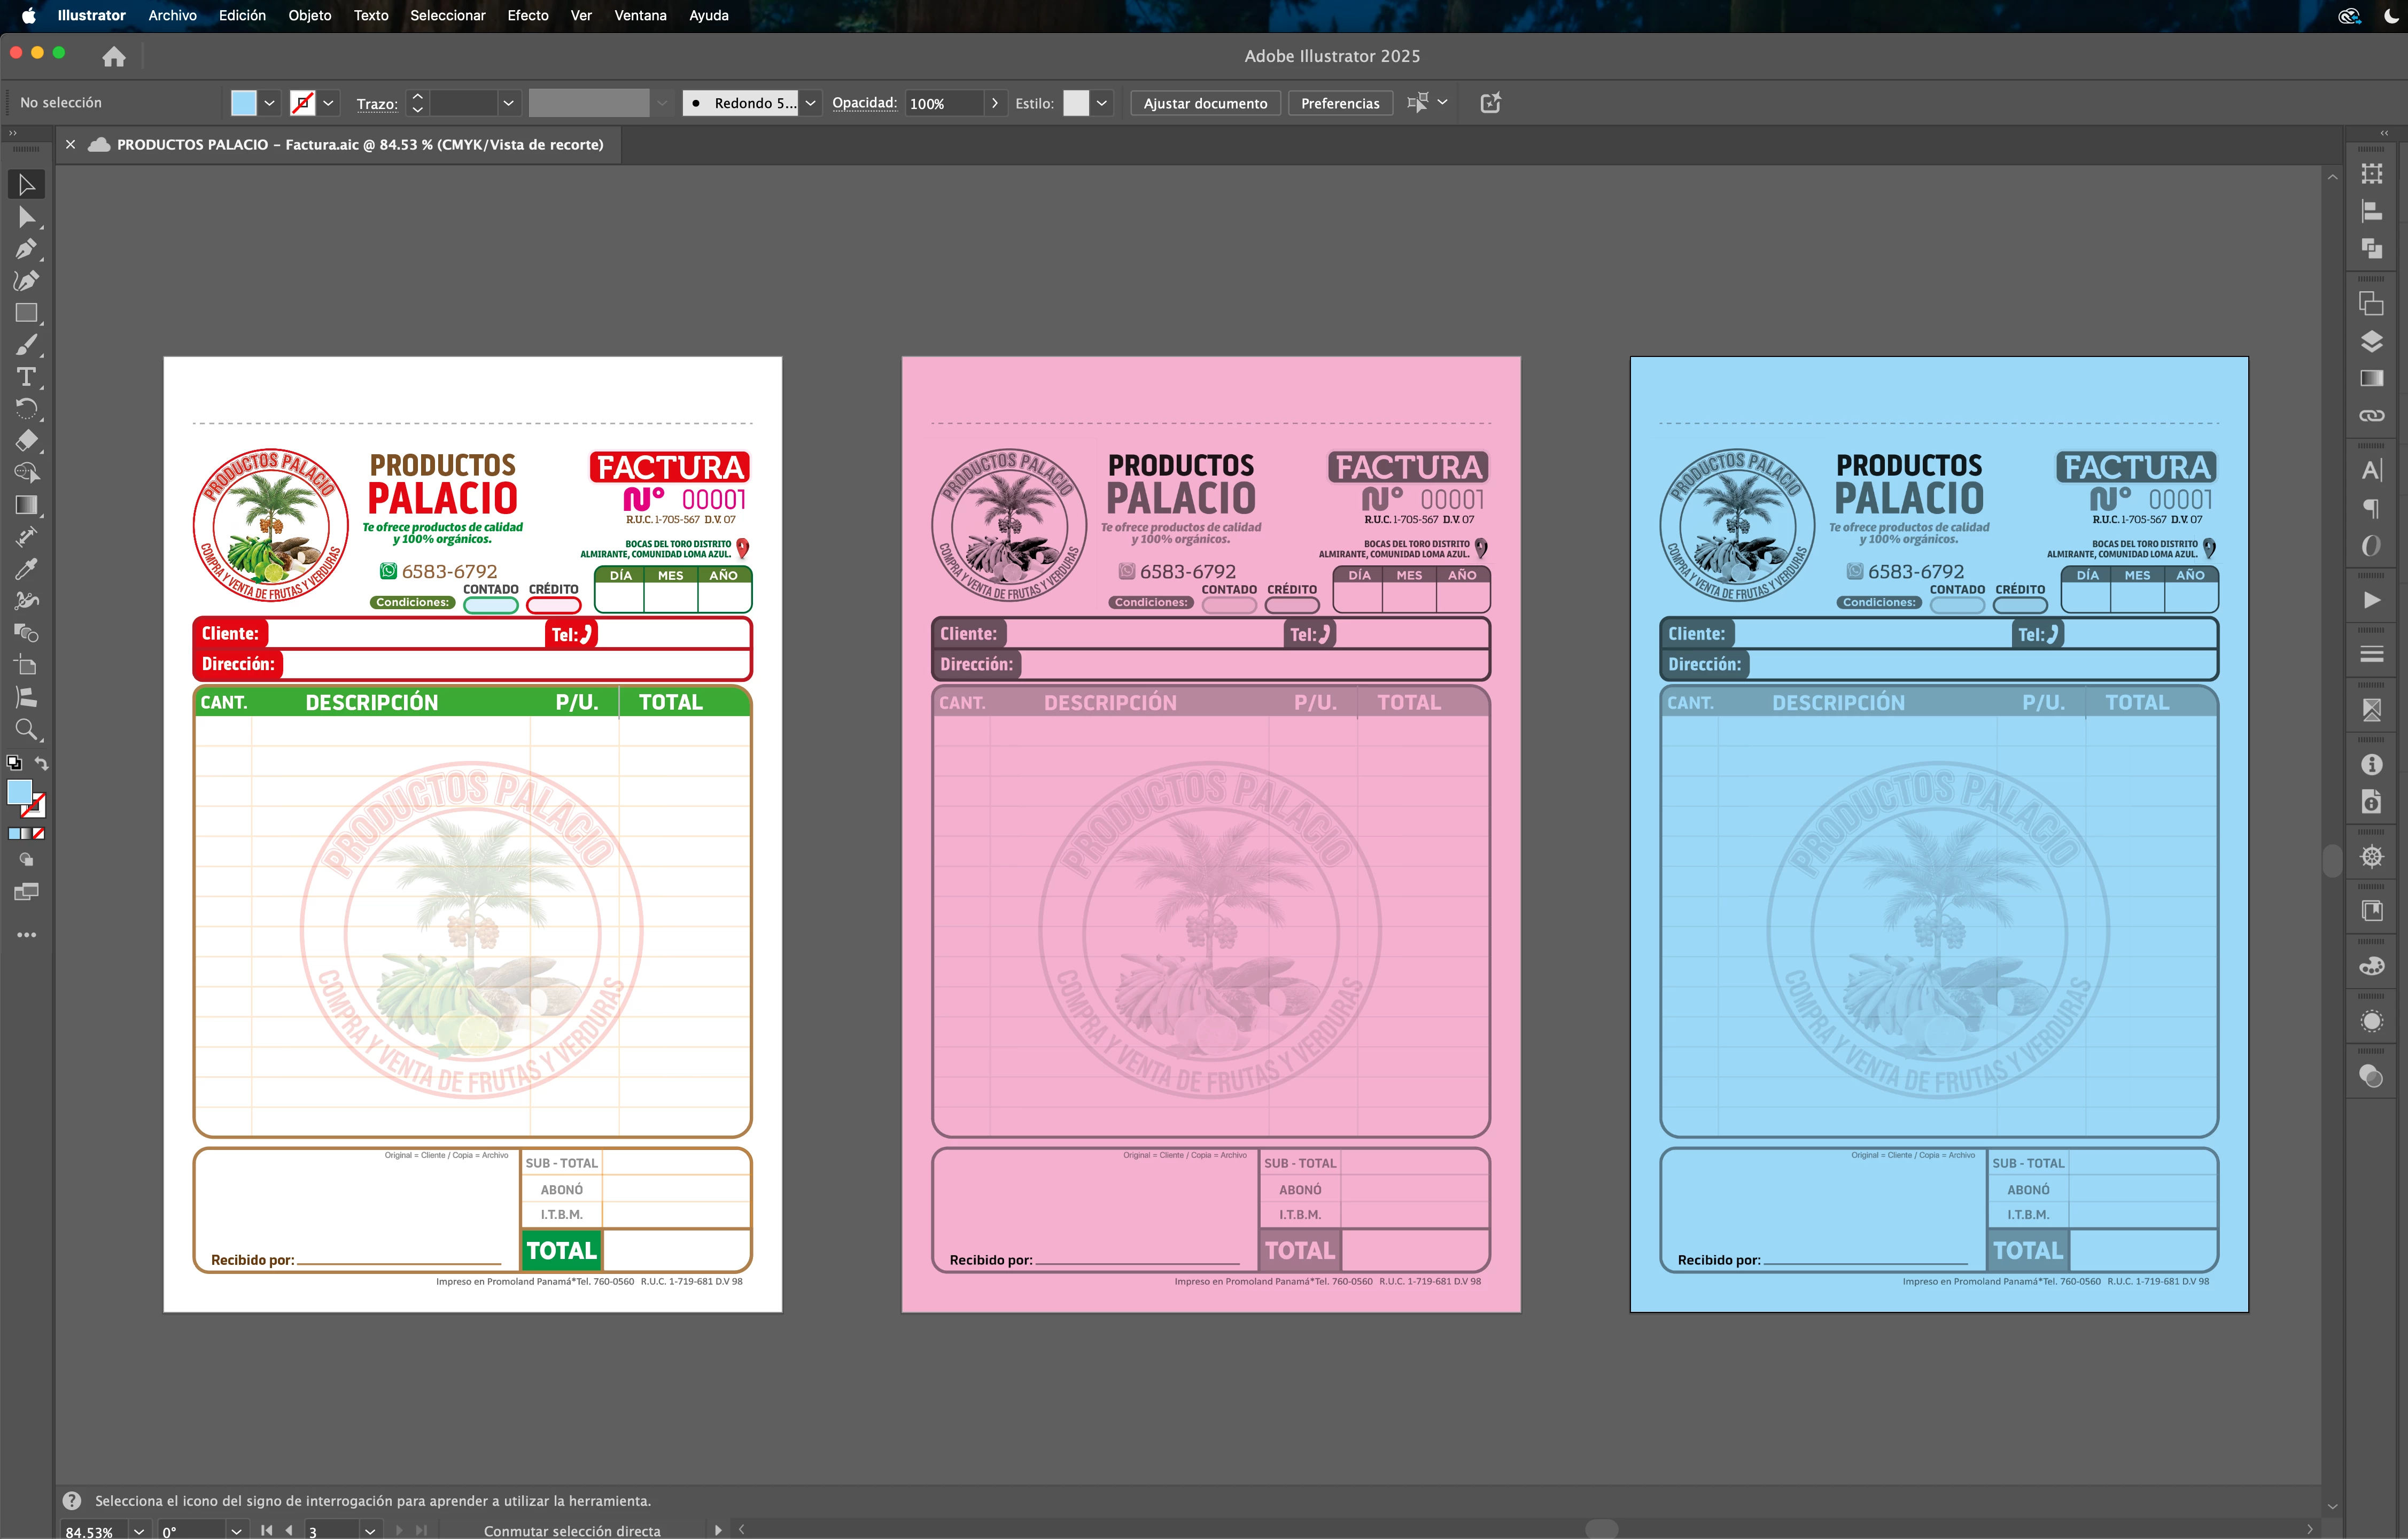The height and width of the screenshot is (1539, 2408).
Task: Open the Redondo brush definition dropdown
Action: click(x=810, y=103)
